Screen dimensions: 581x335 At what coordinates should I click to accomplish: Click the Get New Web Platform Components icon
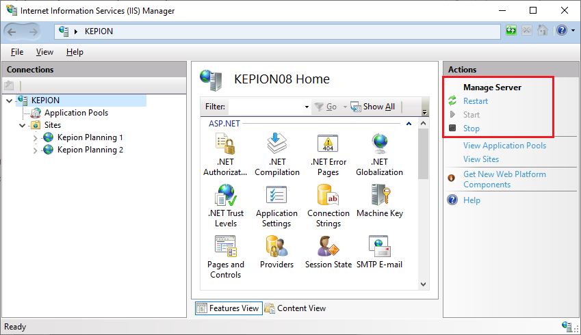coord(451,178)
